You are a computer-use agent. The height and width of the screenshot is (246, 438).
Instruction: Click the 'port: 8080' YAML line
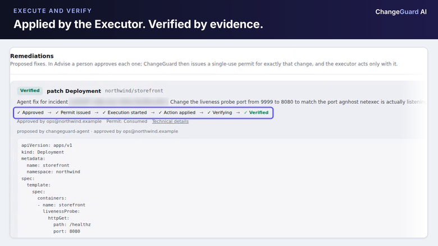pyautogui.click(x=67, y=231)
